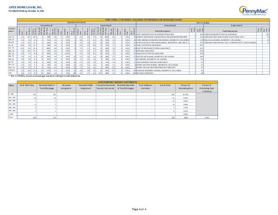The image size is (278, 215).
Task: Click NET EQUITY PROCEEDS pend row
Action: (x=145, y=73)
